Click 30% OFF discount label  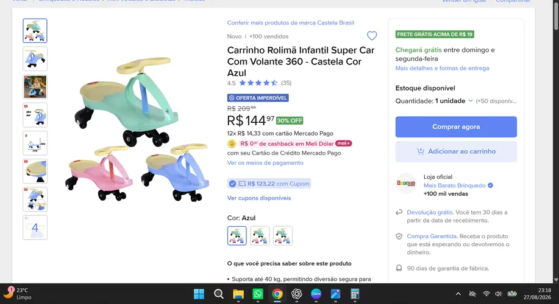coord(290,120)
